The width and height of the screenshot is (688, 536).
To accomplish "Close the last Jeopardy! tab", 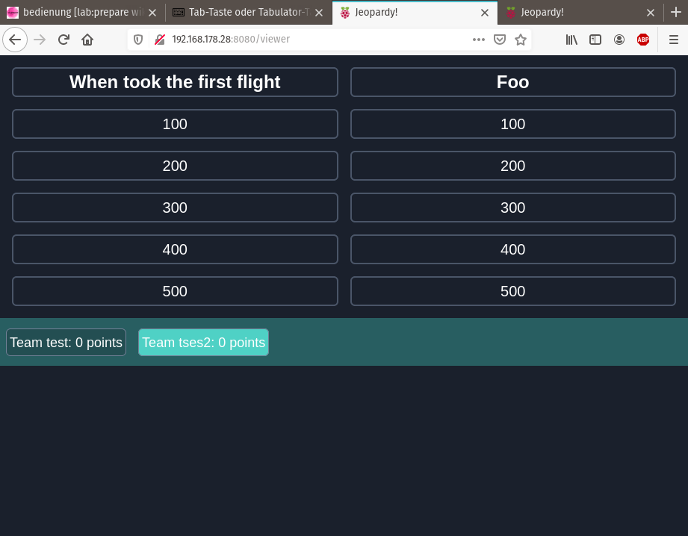I will 651,13.
